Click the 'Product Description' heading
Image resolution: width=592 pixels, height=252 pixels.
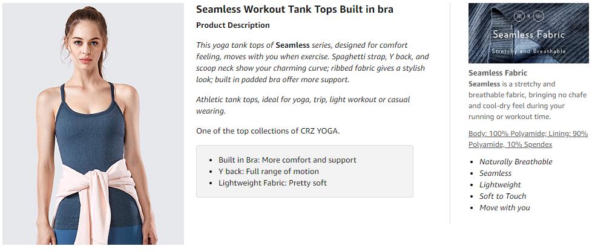point(233,25)
